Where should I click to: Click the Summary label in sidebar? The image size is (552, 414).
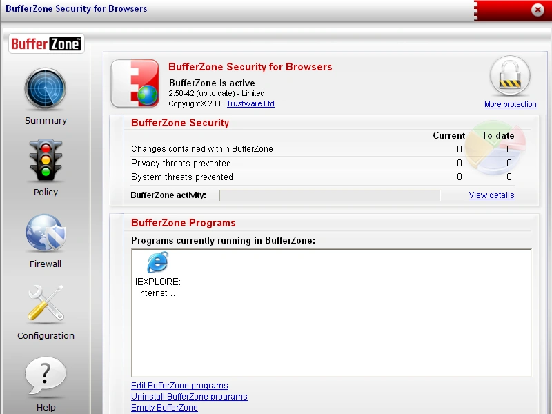tap(46, 120)
